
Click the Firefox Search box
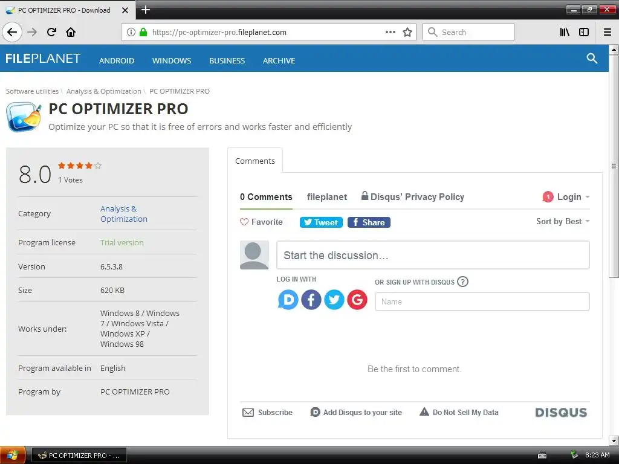(468, 32)
